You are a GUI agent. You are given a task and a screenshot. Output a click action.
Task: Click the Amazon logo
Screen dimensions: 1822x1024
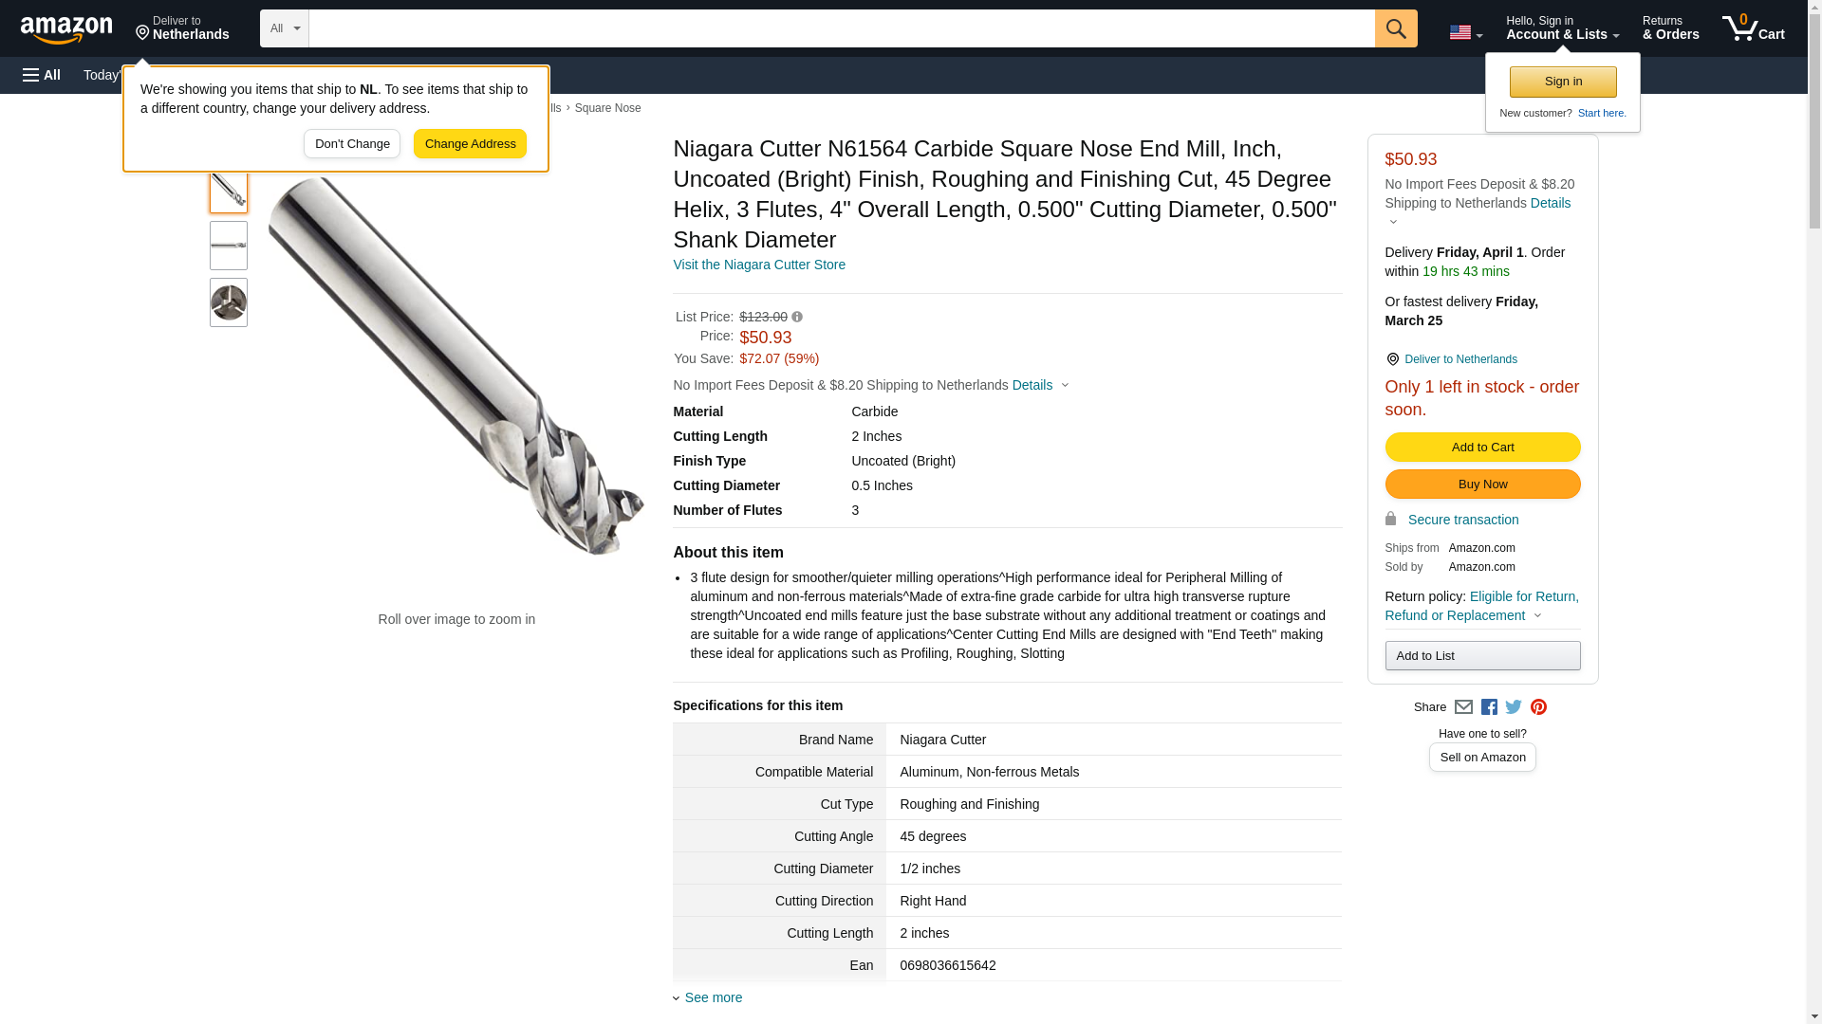(66, 29)
